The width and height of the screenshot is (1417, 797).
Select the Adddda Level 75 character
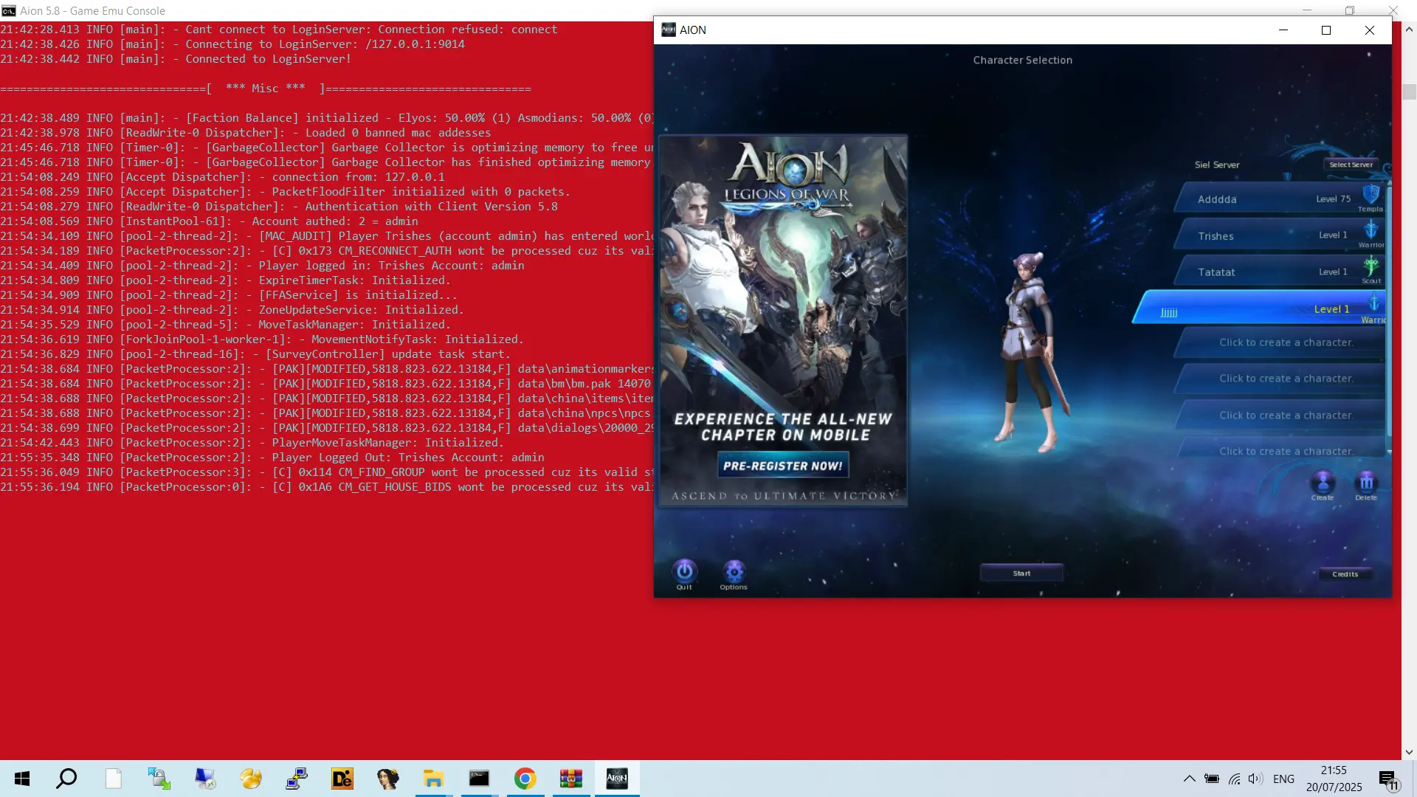(1278, 199)
